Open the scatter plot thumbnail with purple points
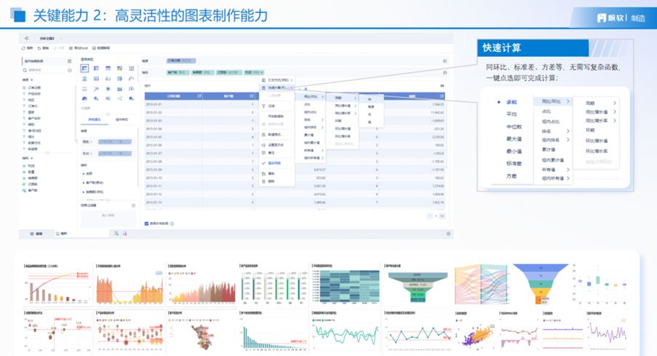Viewport: 657px width, 356px height. tap(475, 331)
